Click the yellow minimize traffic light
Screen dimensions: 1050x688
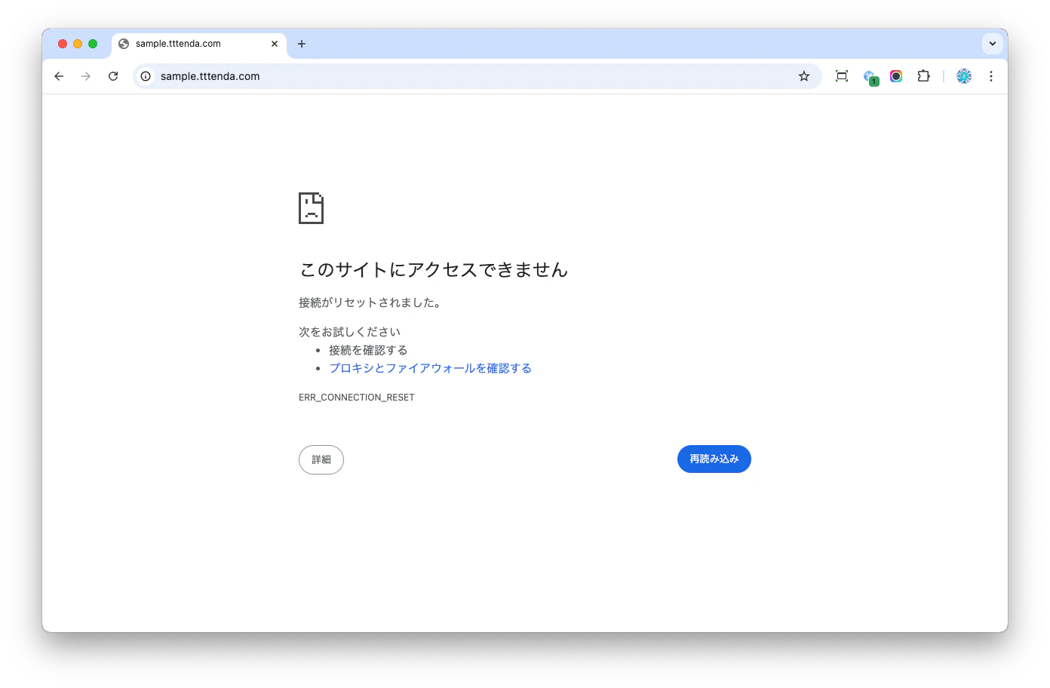[x=77, y=44]
